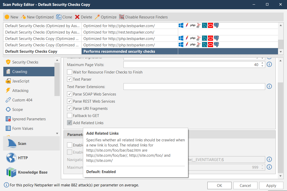
Task: Select the JavaScript settings item
Action: 21,81
